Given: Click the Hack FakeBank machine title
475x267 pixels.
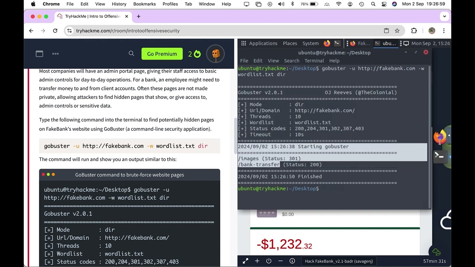Looking at the screenshot, I should coord(339,261).
